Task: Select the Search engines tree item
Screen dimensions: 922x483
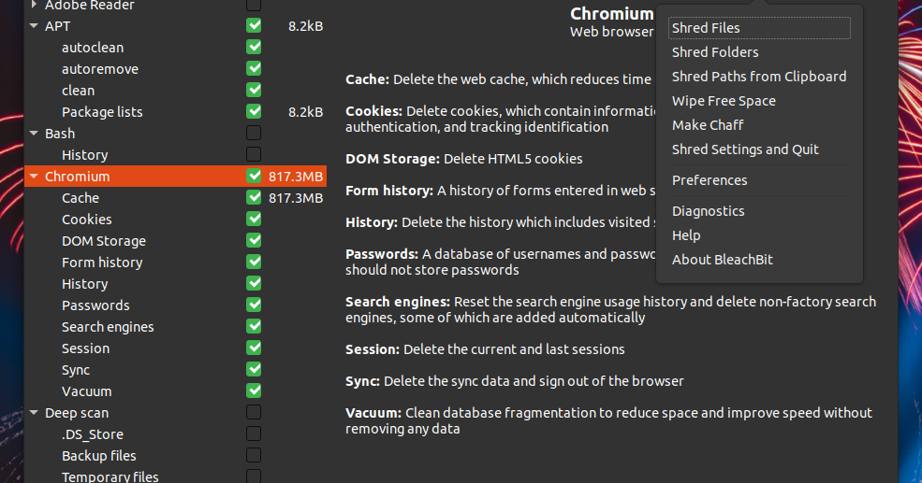Action: tap(108, 327)
